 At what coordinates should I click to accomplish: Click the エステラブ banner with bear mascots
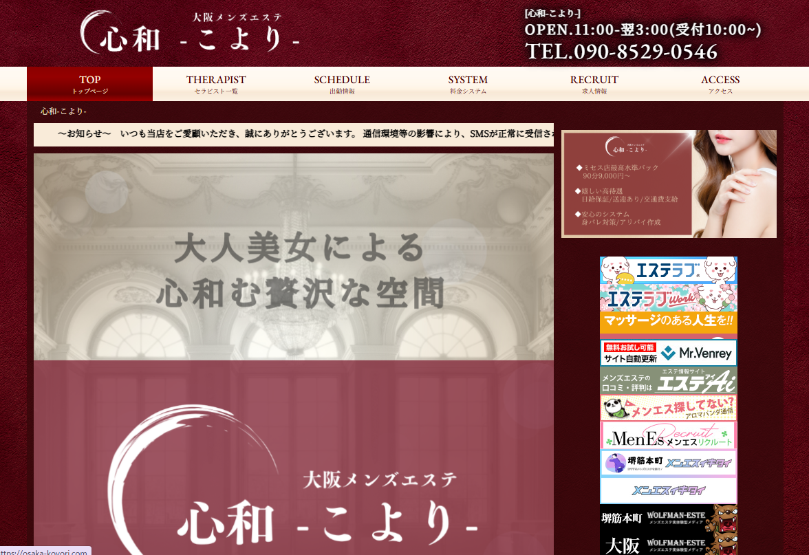(x=669, y=270)
